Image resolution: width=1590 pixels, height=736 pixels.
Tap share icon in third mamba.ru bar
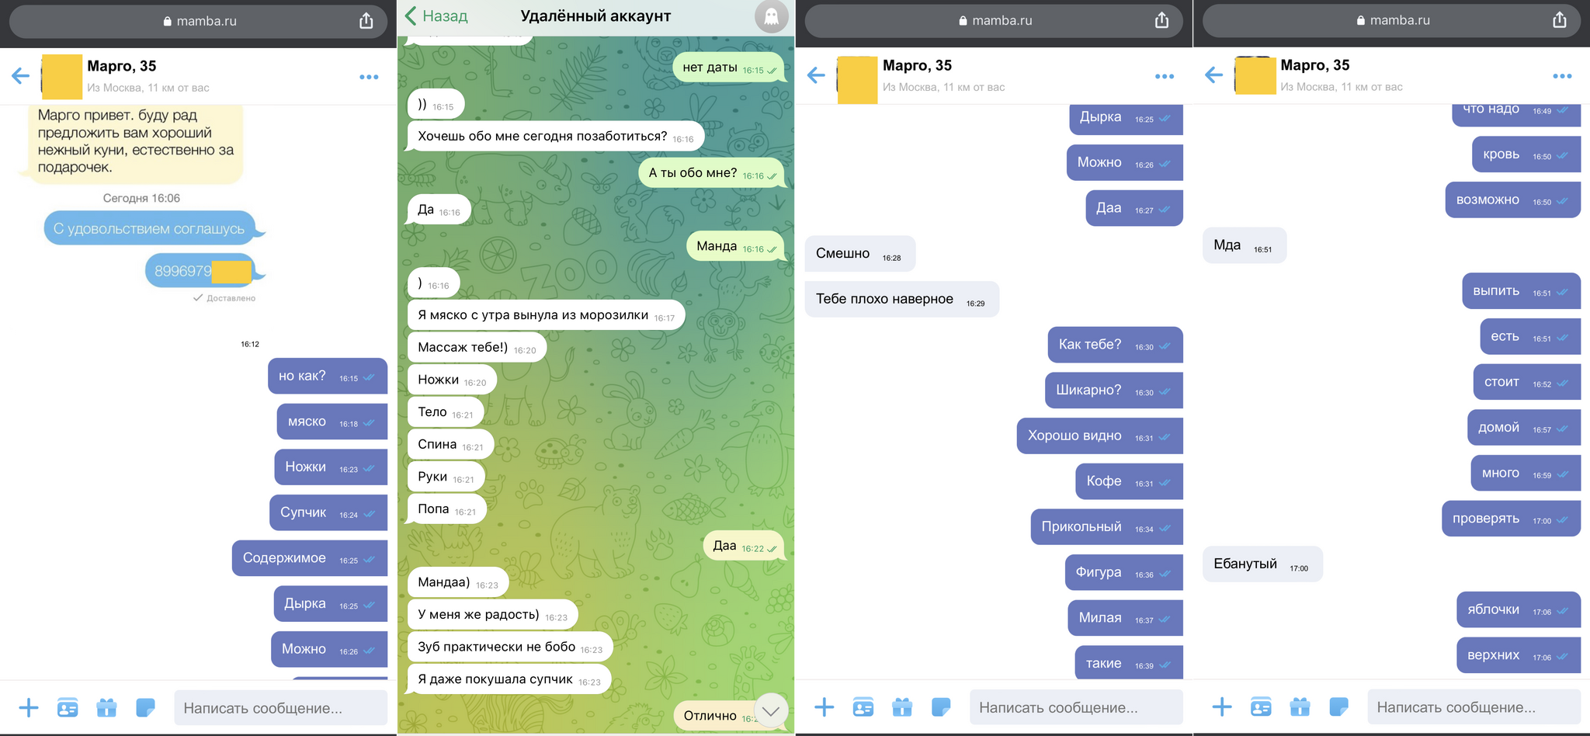click(x=1161, y=20)
